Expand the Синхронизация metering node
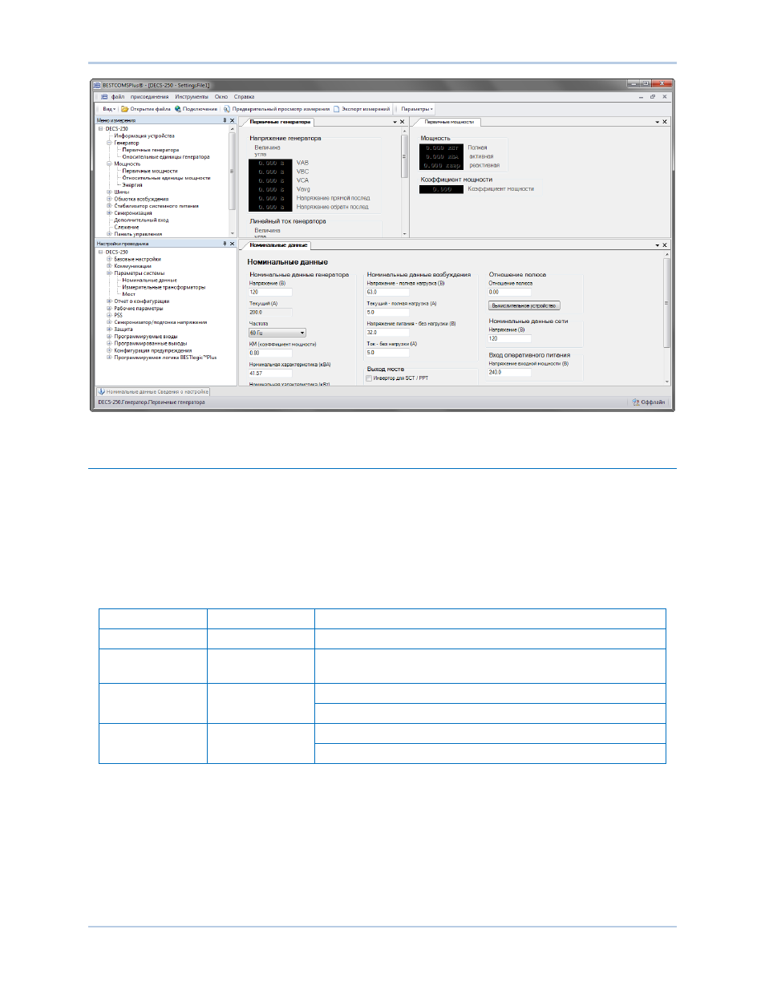The image size is (765, 990). pyautogui.click(x=109, y=213)
